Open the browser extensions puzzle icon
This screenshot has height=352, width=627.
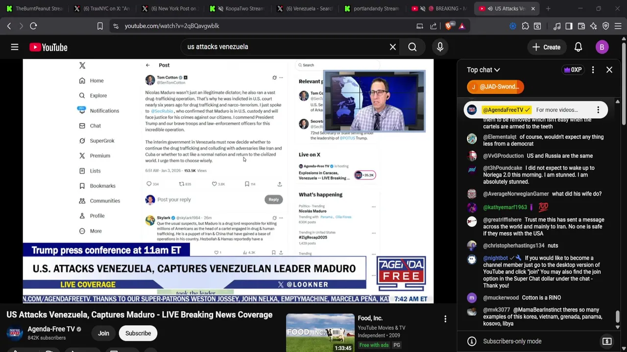pyautogui.click(x=525, y=26)
